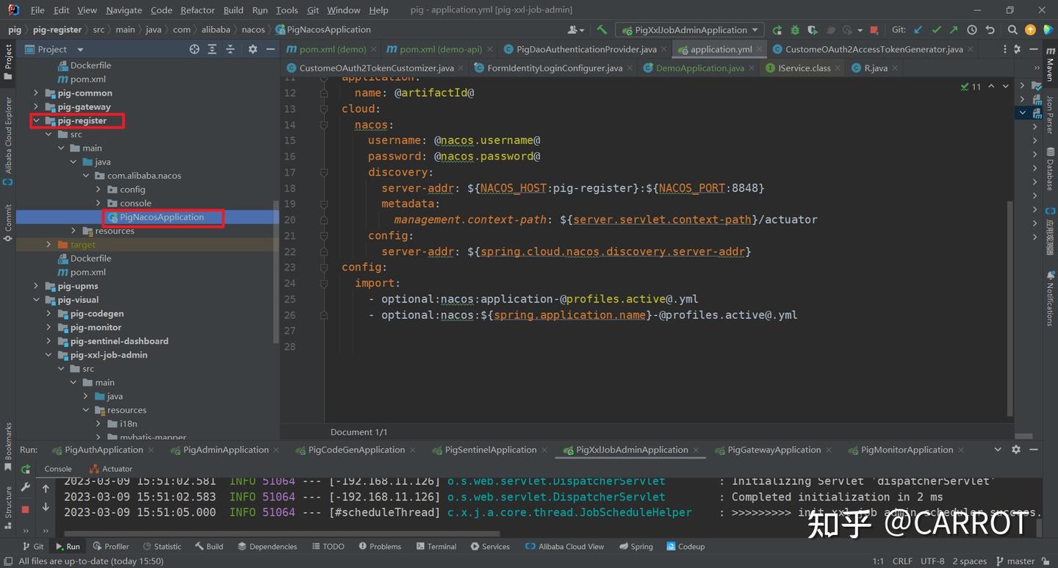Change the UTF-8 file encoding
This screenshot has width=1058, height=568.
tap(932, 561)
